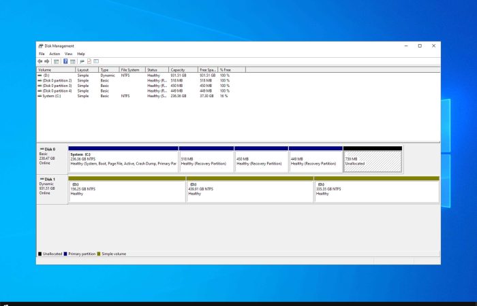Click the key-shaped toolbar icon

tap(82, 61)
